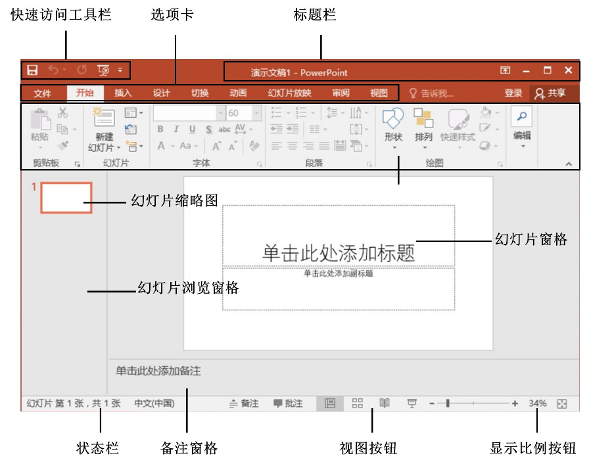
Task: Toggle the 备注 notes pane in status bar
Action: click(x=243, y=404)
